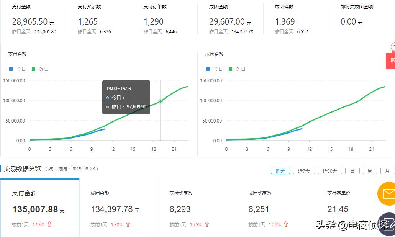Select the 日 view option
Image resolution: width=395 pixels, height=237 pixels.
(x=352, y=171)
